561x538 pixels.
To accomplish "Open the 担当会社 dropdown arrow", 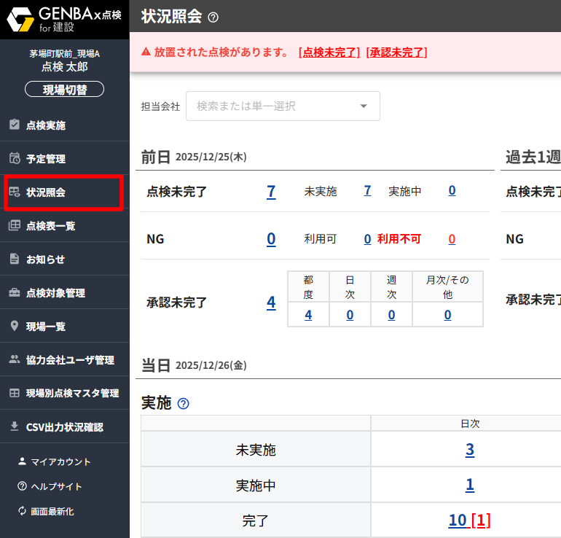I will 364,106.
